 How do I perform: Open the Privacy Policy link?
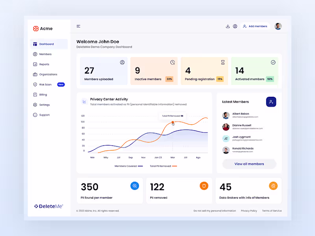249,210
